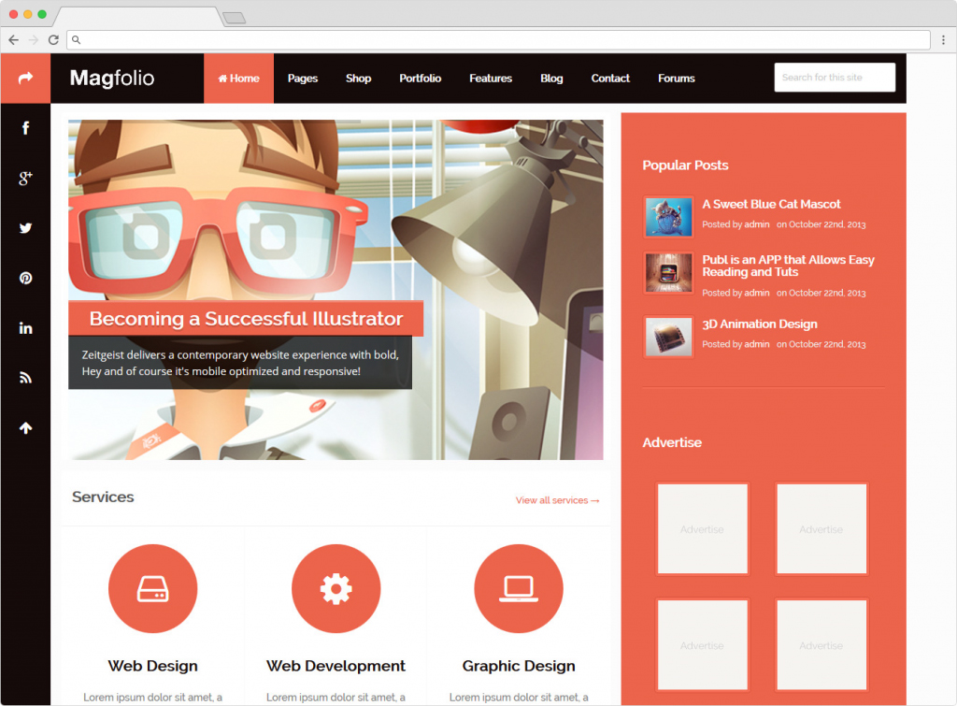Open the RSS feed icon
The height and width of the screenshot is (706, 957).
(x=25, y=378)
